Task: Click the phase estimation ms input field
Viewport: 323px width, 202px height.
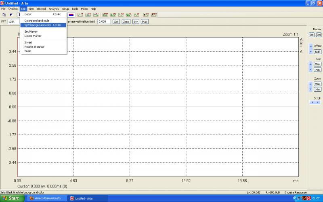Action: tap(104, 21)
